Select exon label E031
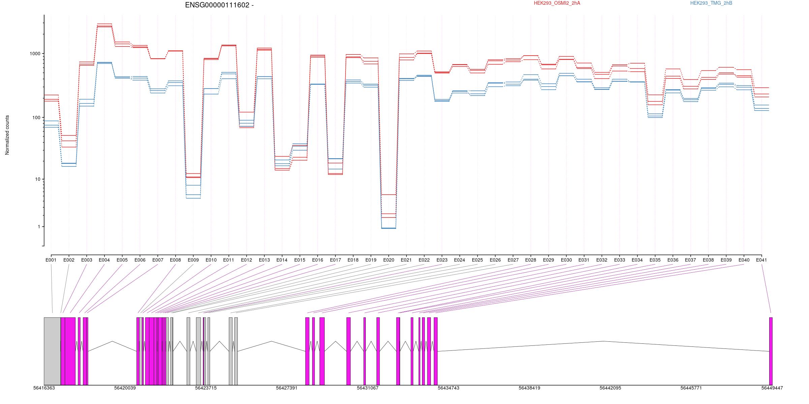The width and height of the screenshot is (809, 404). pos(584,260)
